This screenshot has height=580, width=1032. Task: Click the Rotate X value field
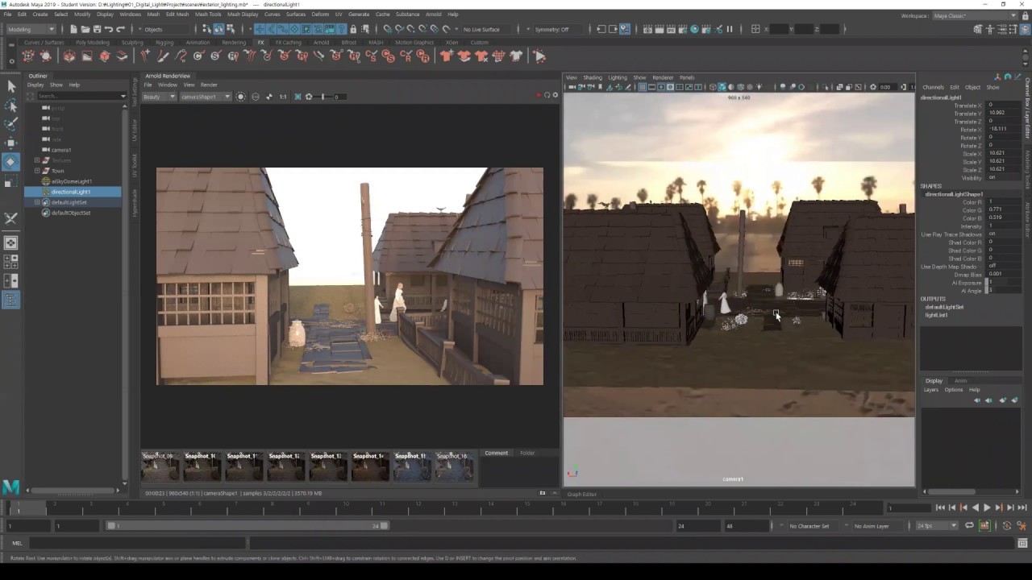1003,129
